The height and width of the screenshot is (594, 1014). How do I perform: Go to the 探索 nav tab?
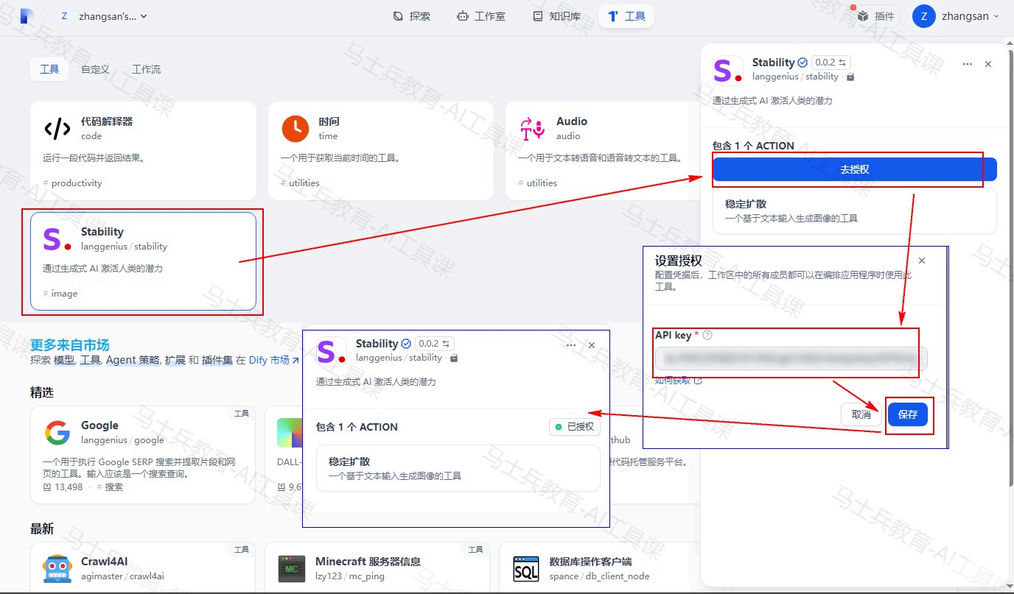411,15
